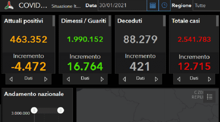Click the left handle of chart range slider
This screenshot has width=220, height=122.
click(x=34, y=111)
